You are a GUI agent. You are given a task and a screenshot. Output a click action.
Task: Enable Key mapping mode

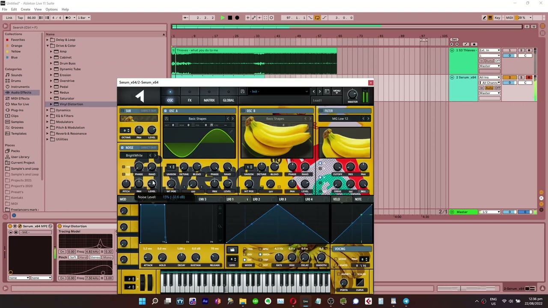497,18
